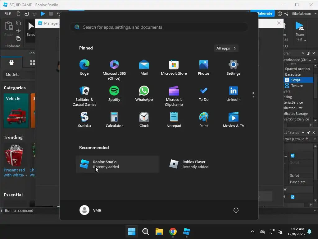318x239 pixels.
Task: Switch to Roblox Studio taskbar icon
Action: coord(186,232)
